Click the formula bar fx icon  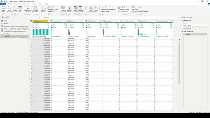pos(39,18)
